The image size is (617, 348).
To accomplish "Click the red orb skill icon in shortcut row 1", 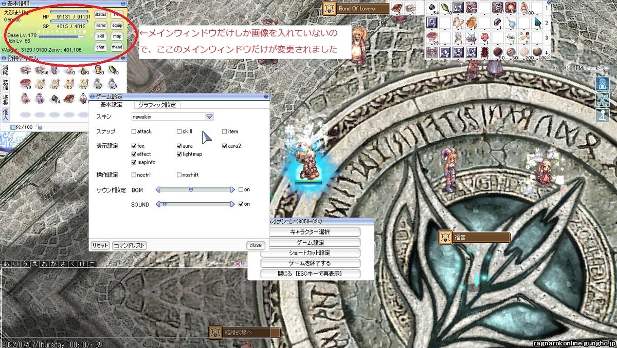I will point(511,7).
